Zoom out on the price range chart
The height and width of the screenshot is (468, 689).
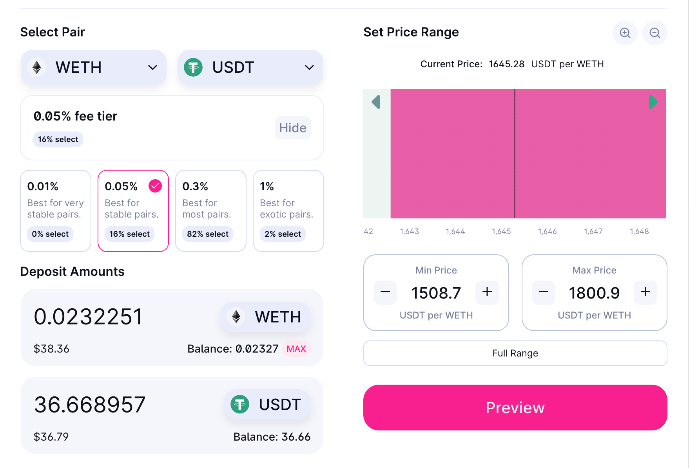(655, 33)
